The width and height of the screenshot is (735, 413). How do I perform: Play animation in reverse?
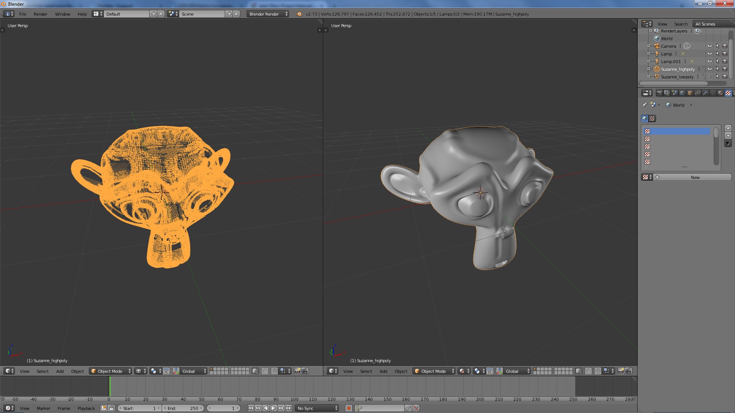(x=266, y=408)
